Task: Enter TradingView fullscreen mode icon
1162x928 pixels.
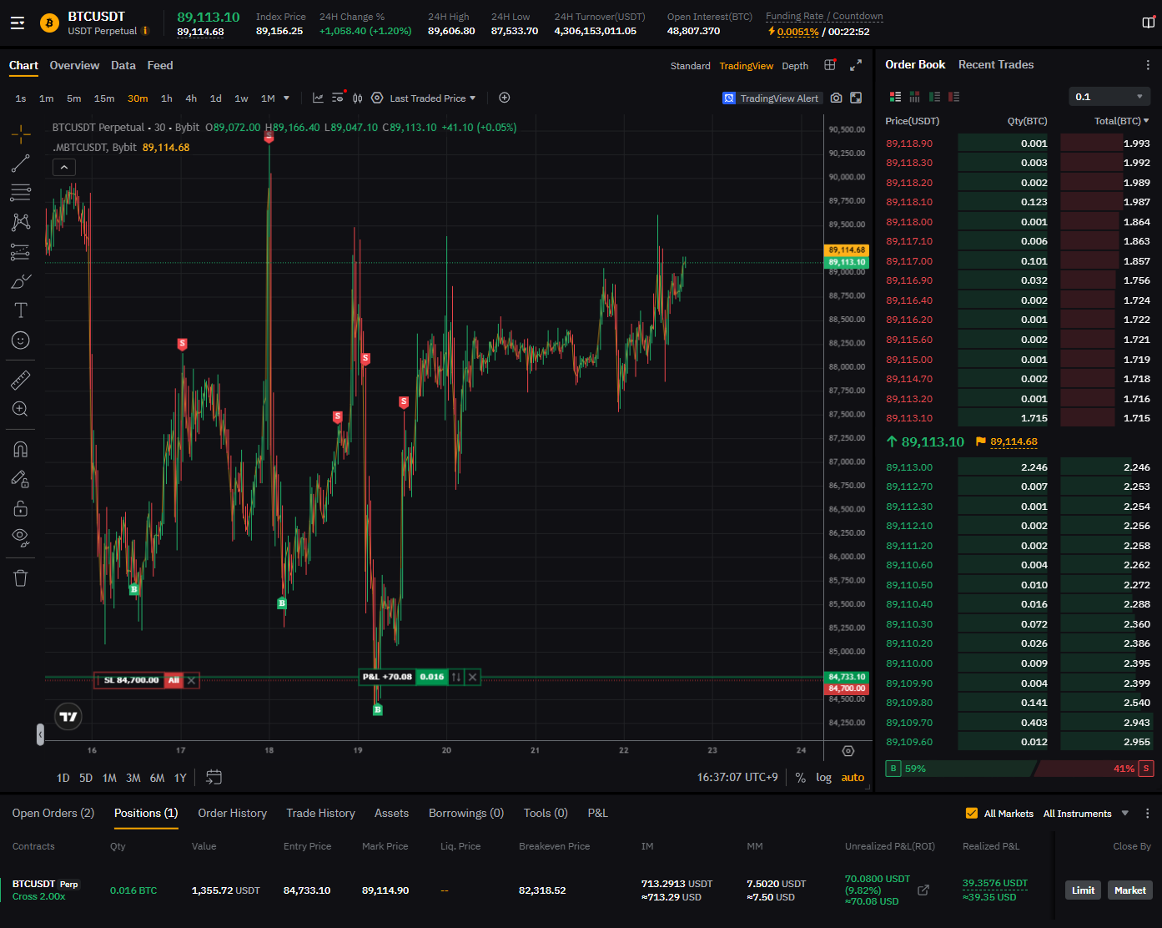Action: (x=856, y=98)
